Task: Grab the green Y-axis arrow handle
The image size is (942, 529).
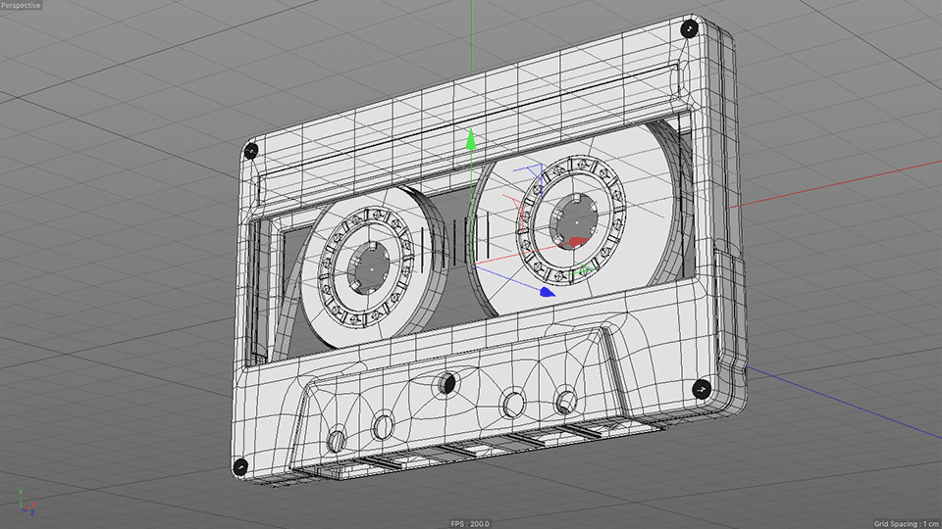Action: point(471,140)
